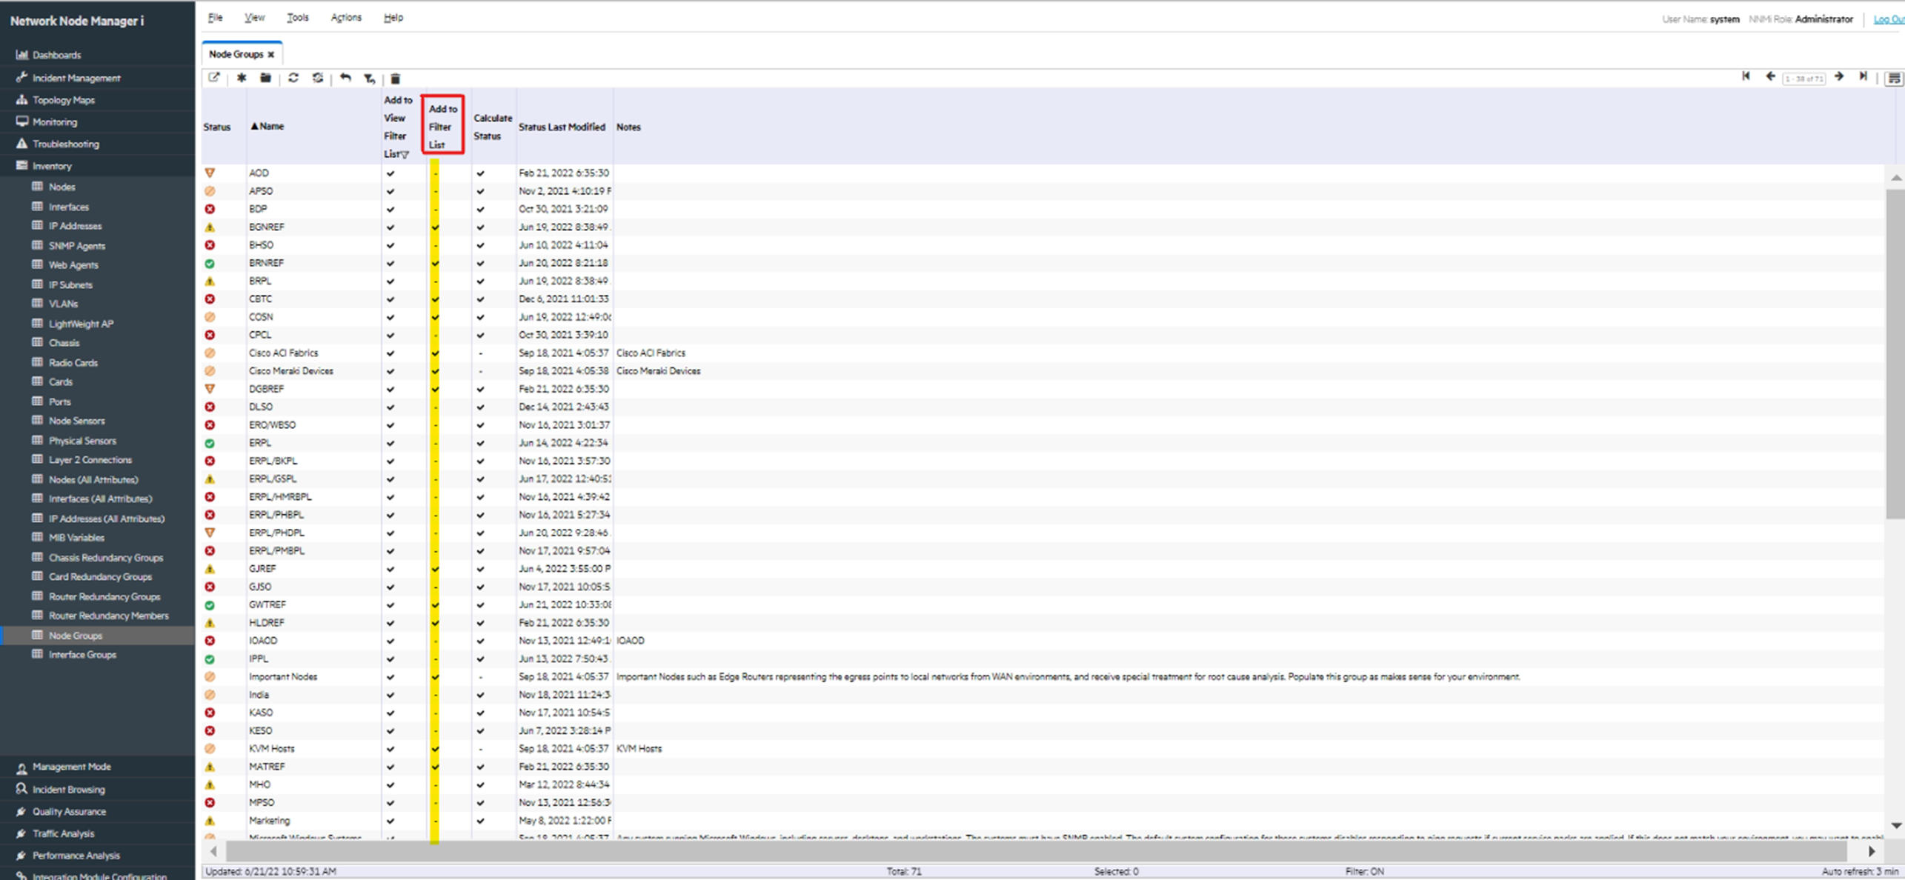The image size is (1905, 880).
Task: Open selected node group in new window
Action: click(x=213, y=78)
